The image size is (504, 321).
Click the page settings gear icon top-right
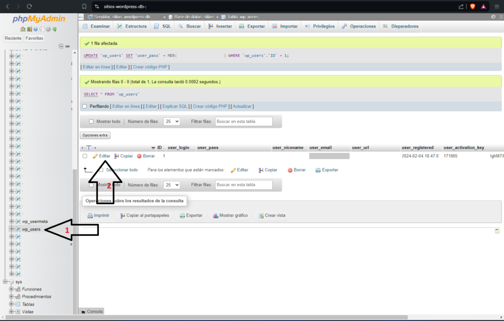493,17
